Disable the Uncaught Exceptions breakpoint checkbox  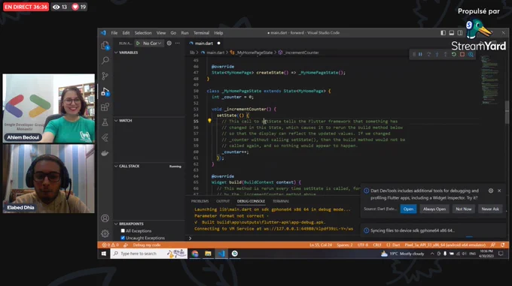(x=123, y=238)
